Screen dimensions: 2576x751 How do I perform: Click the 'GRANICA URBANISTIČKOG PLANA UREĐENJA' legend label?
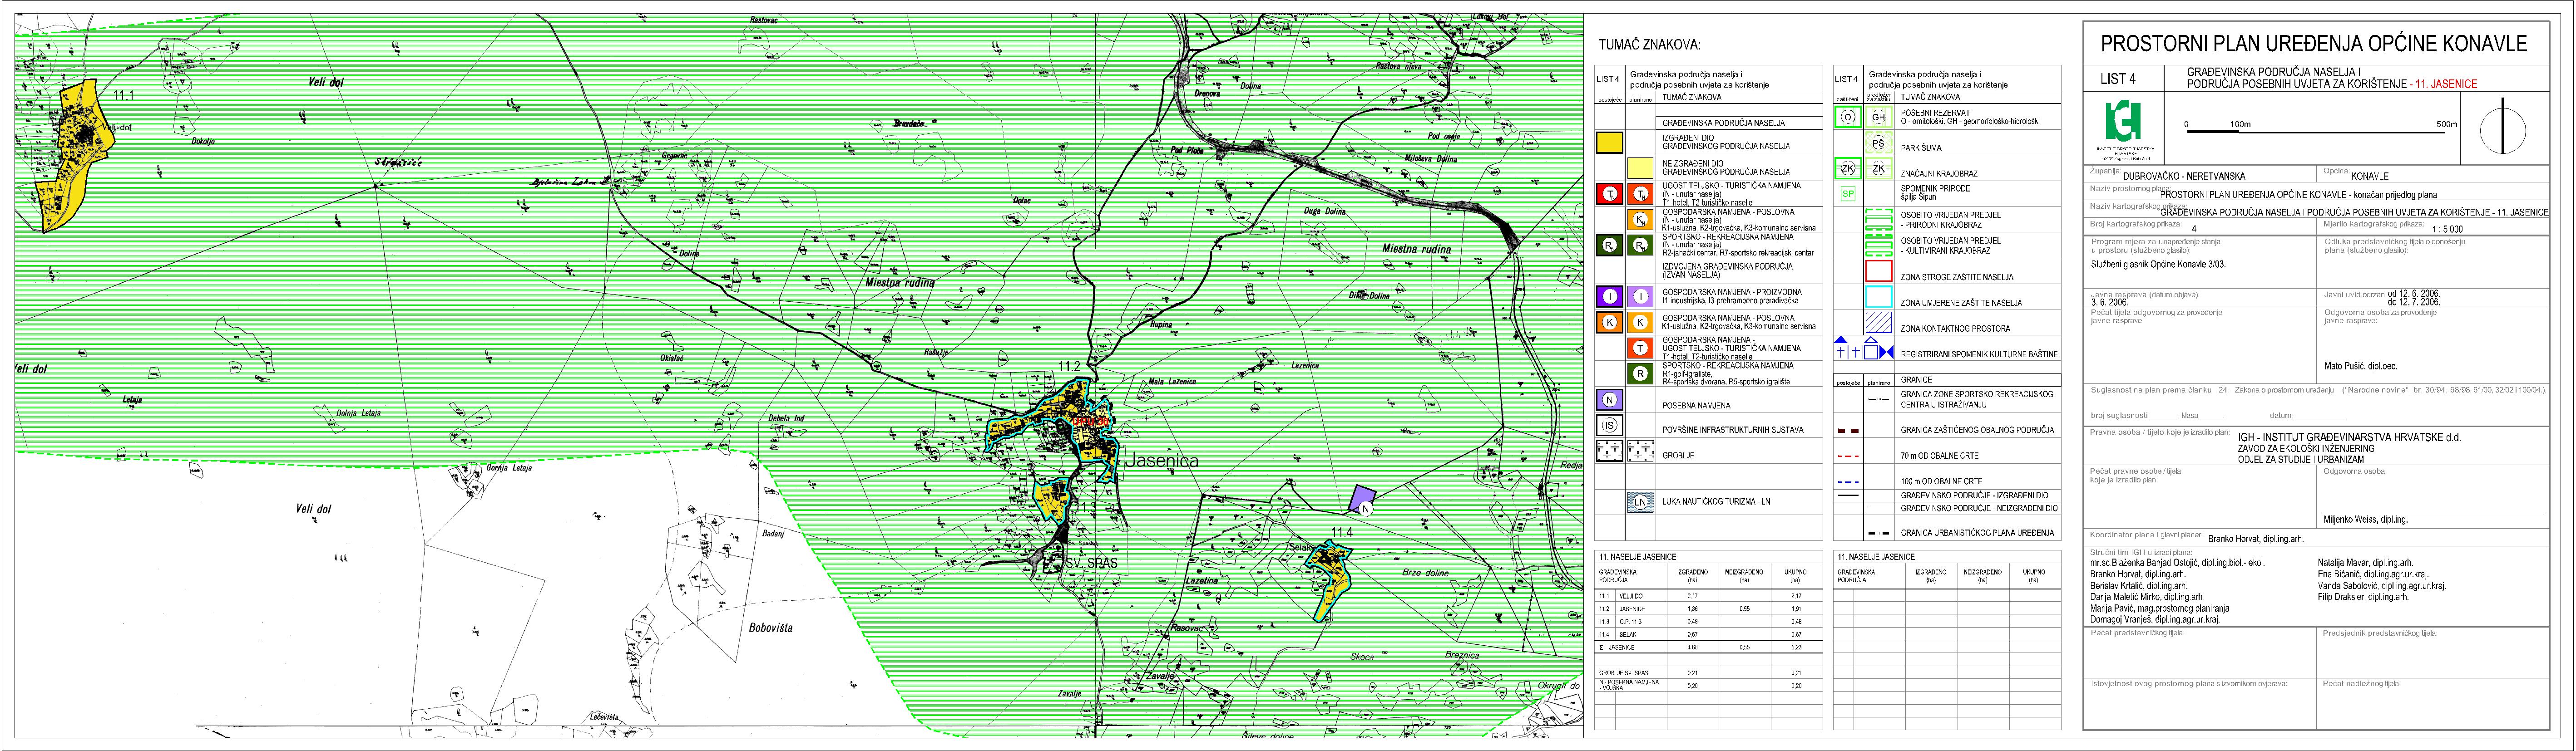click(x=1977, y=533)
